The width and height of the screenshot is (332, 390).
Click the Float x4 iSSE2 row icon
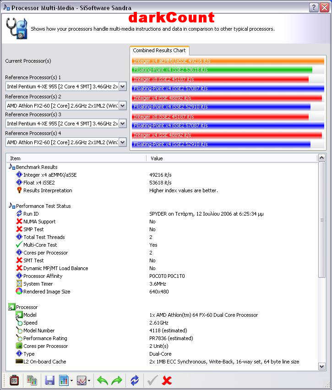click(x=19, y=182)
